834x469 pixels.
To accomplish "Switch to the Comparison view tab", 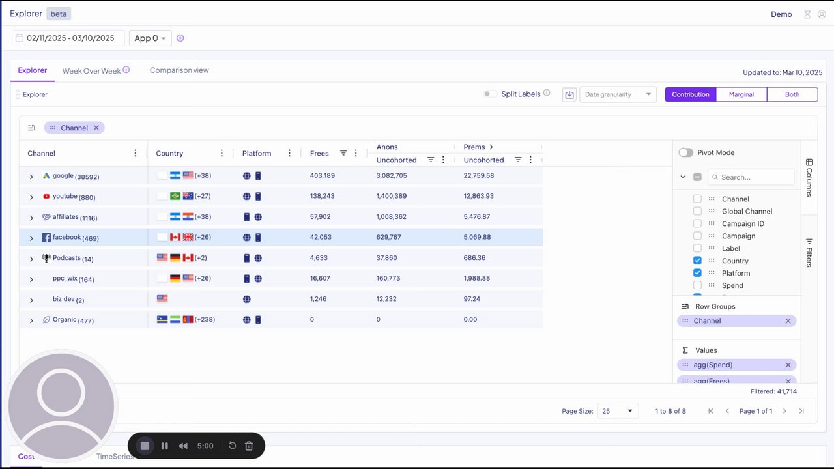I will [179, 70].
